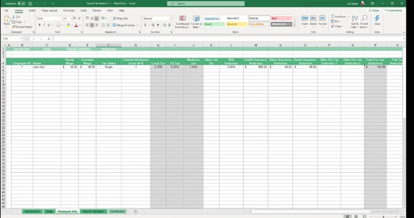Screen dimensions: 414x218
Task: Open Sort & Filter menu
Action: pyautogui.click(x=355, y=22)
